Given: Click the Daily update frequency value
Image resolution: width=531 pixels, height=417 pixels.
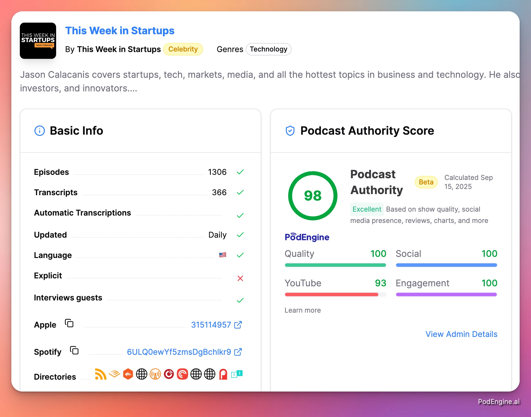Looking at the screenshot, I should (x=217, y=235).
